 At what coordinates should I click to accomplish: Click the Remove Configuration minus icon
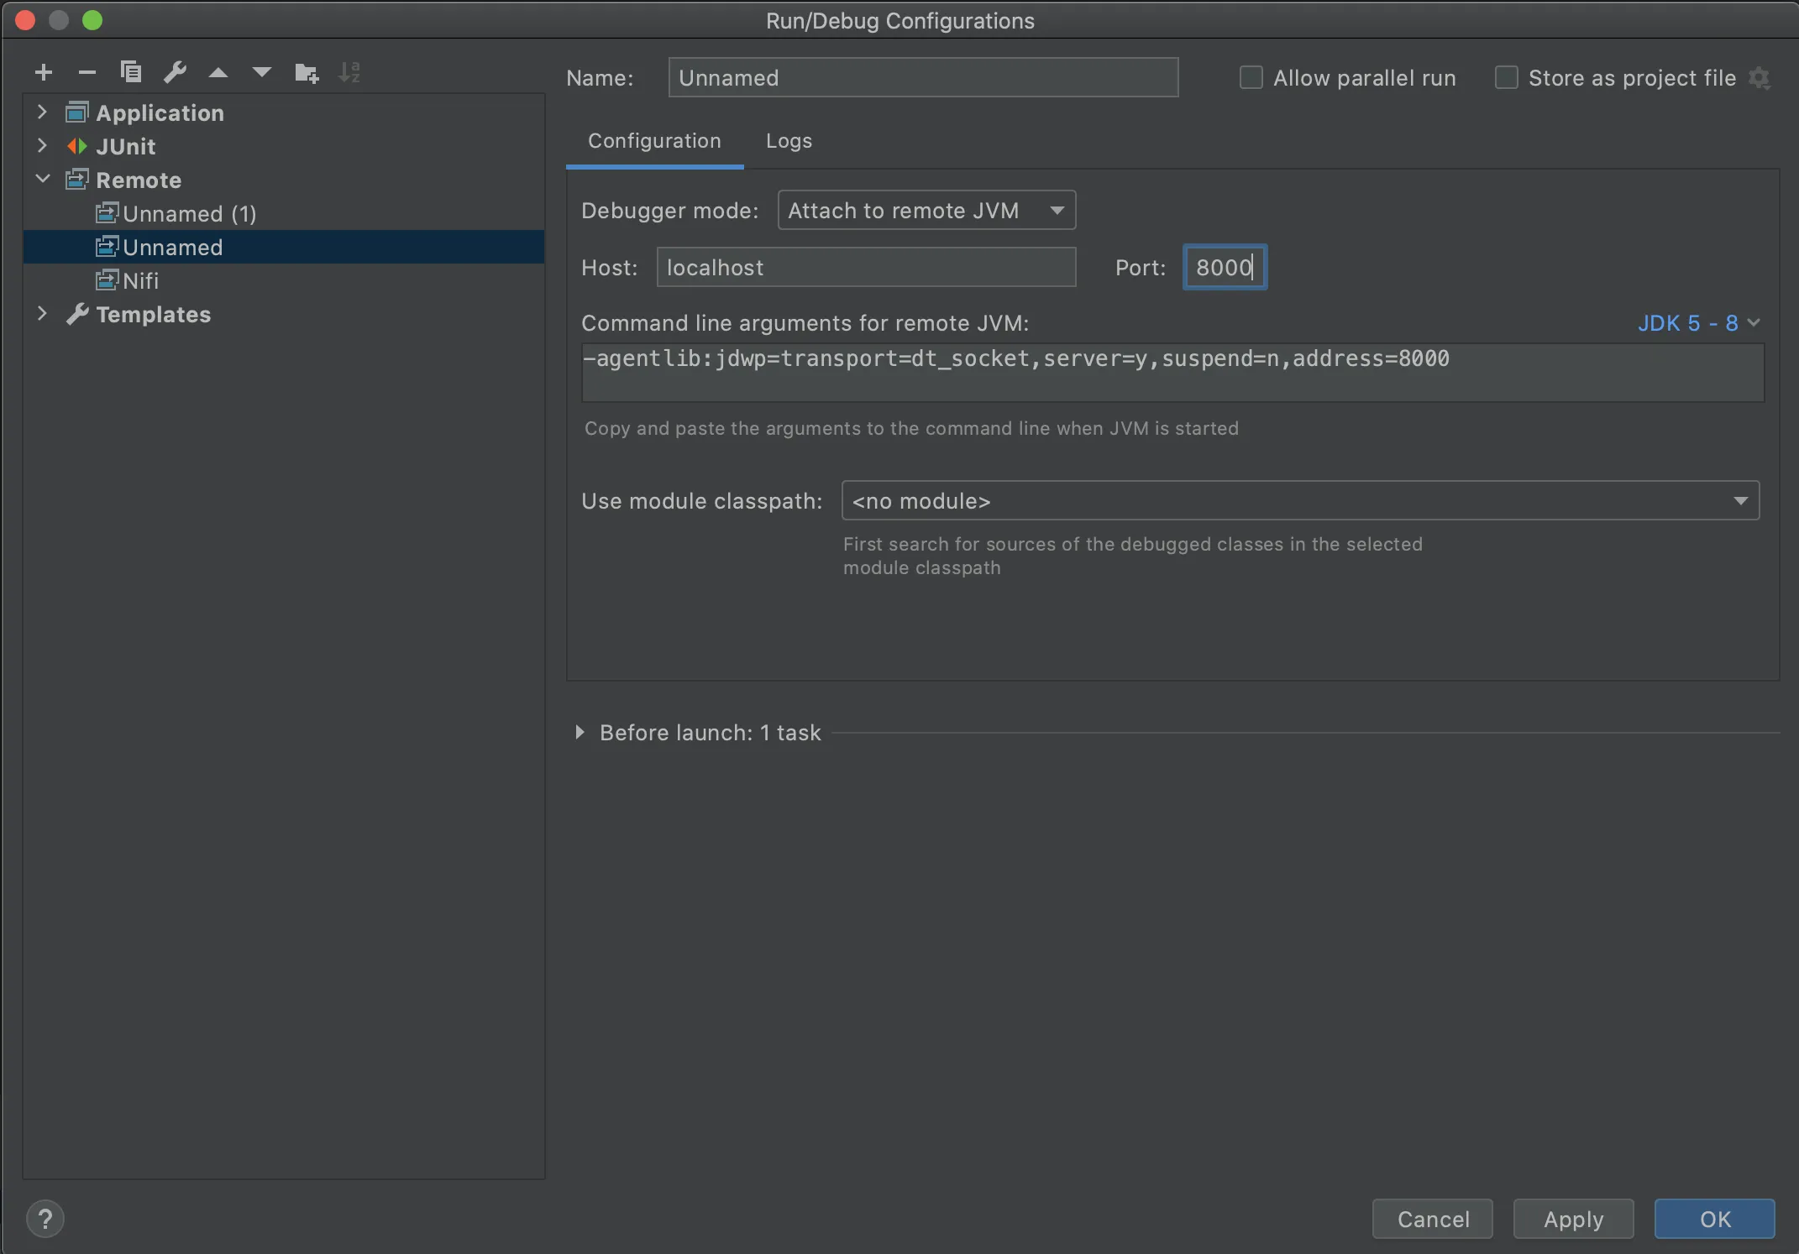point(87,73)
